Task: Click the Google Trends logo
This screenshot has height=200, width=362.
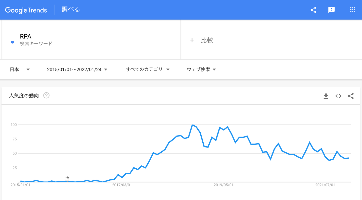Action: tap(26, 10)
